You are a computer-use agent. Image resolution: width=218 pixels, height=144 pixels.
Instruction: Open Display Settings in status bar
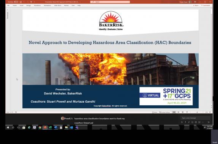tap(164, 112)
